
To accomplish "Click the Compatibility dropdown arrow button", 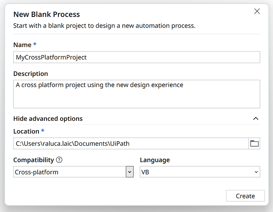I will (130, 172).
